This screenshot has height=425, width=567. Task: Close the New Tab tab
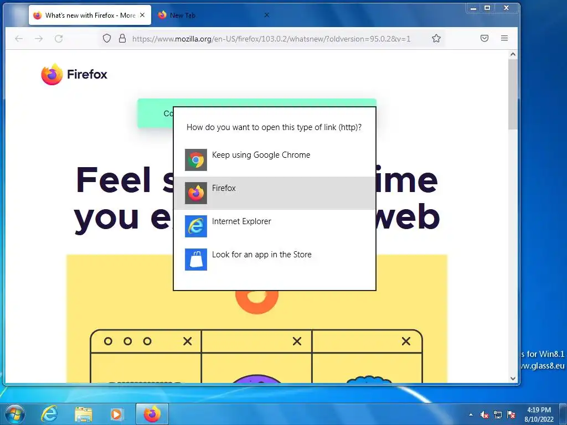pos(266,15)
